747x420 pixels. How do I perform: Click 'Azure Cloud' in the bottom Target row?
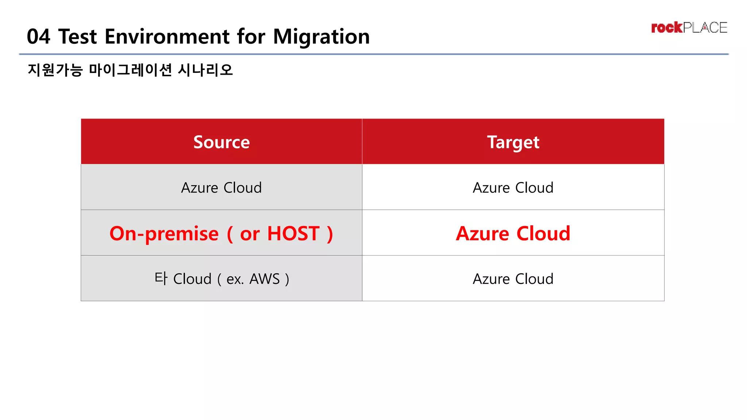(x=513, y=279)
